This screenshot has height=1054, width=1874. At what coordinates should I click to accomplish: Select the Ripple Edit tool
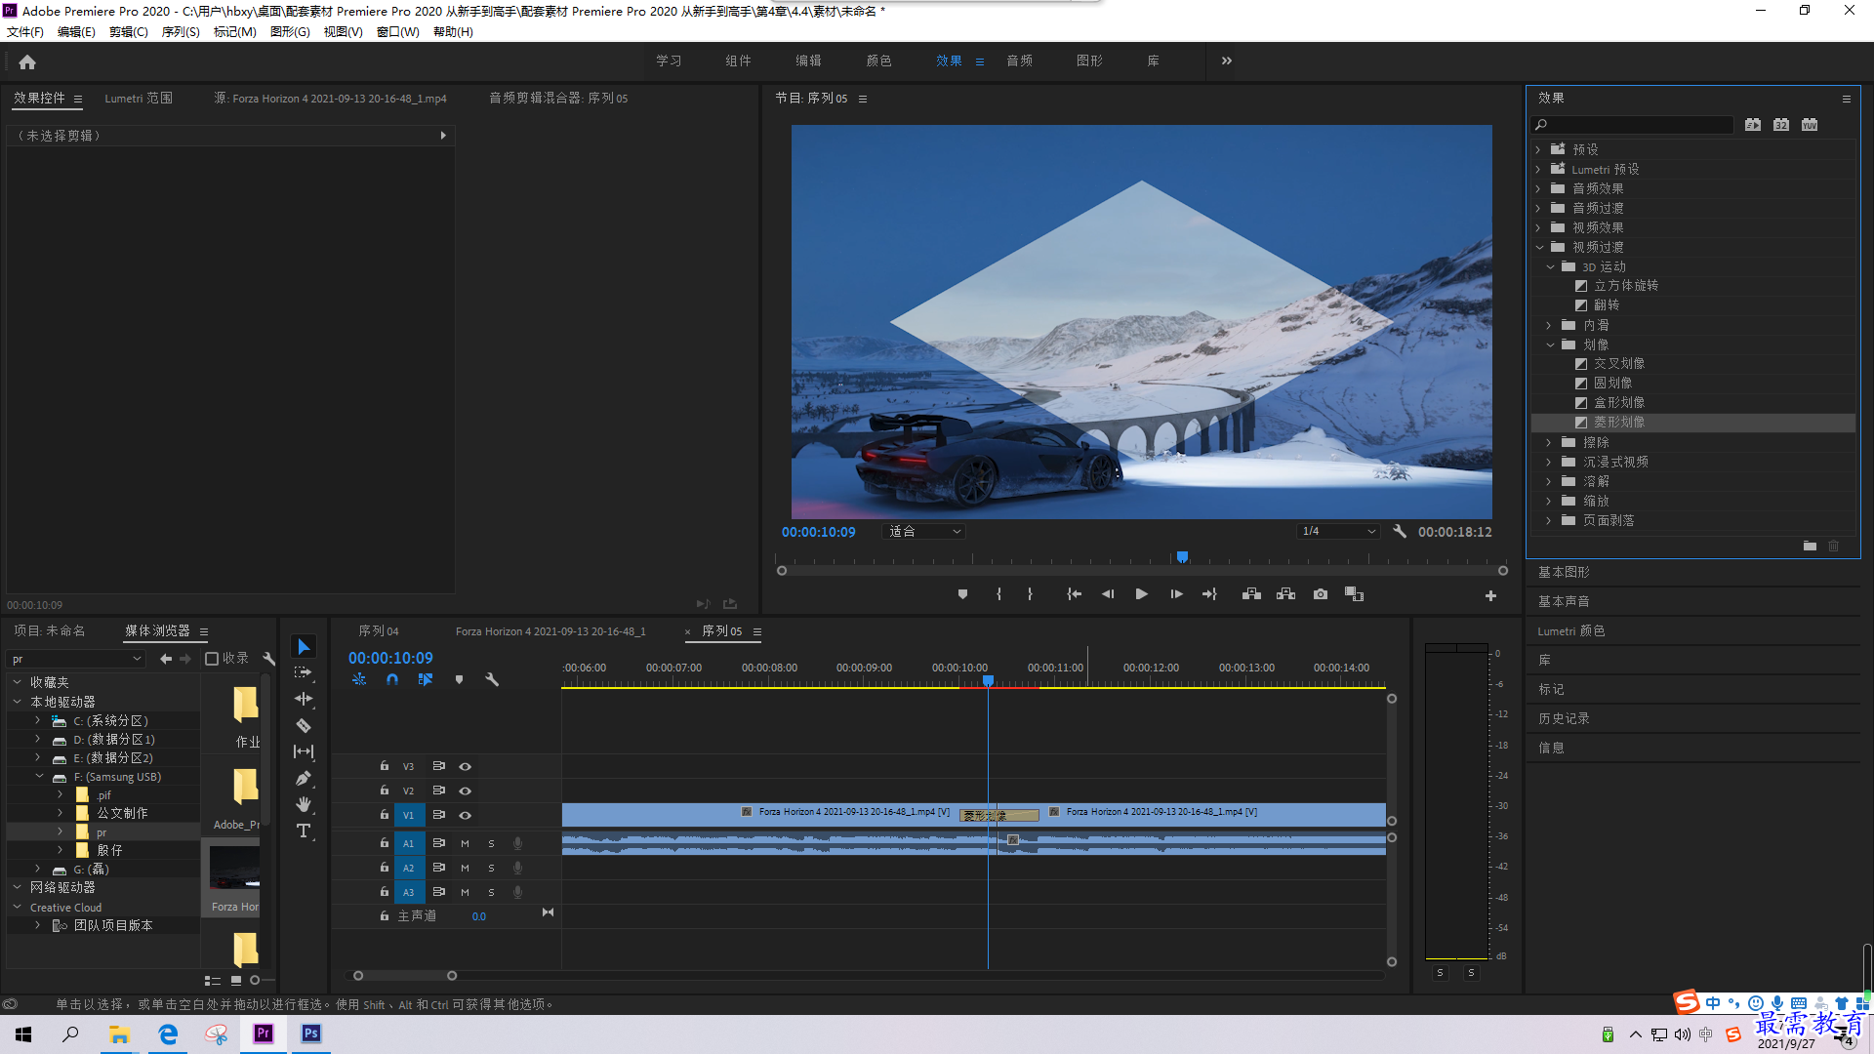pos(304,699)
